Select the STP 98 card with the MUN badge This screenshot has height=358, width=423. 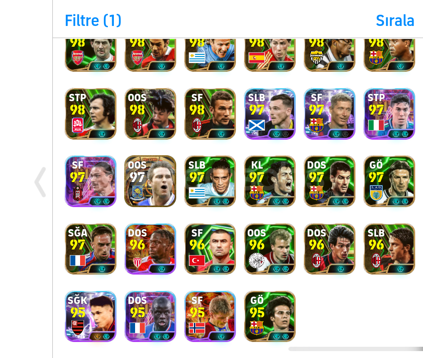(x=90, y=114)
